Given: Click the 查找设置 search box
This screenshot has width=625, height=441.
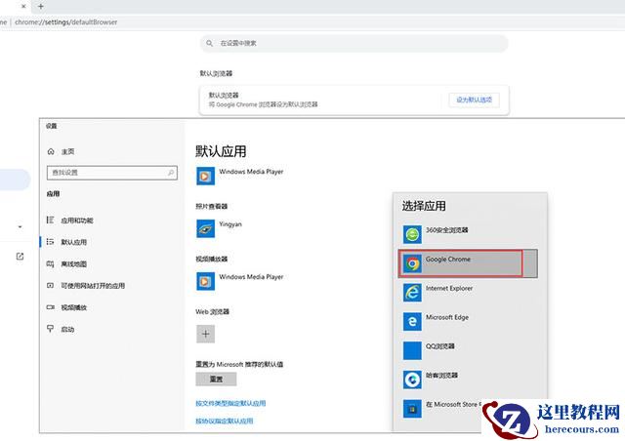Looking at the screenshot, I should (x=112, y=173).
